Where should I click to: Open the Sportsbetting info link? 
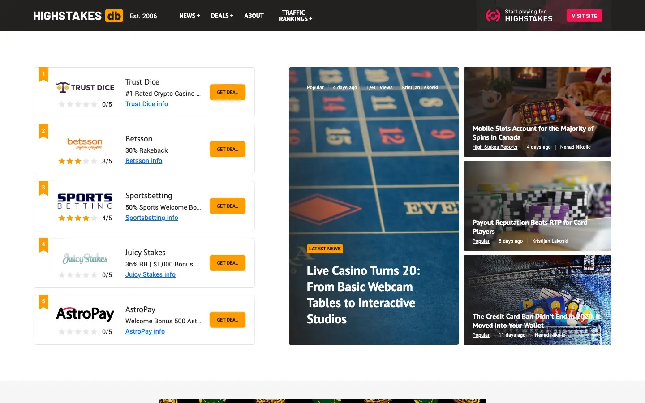pos(152,218)
